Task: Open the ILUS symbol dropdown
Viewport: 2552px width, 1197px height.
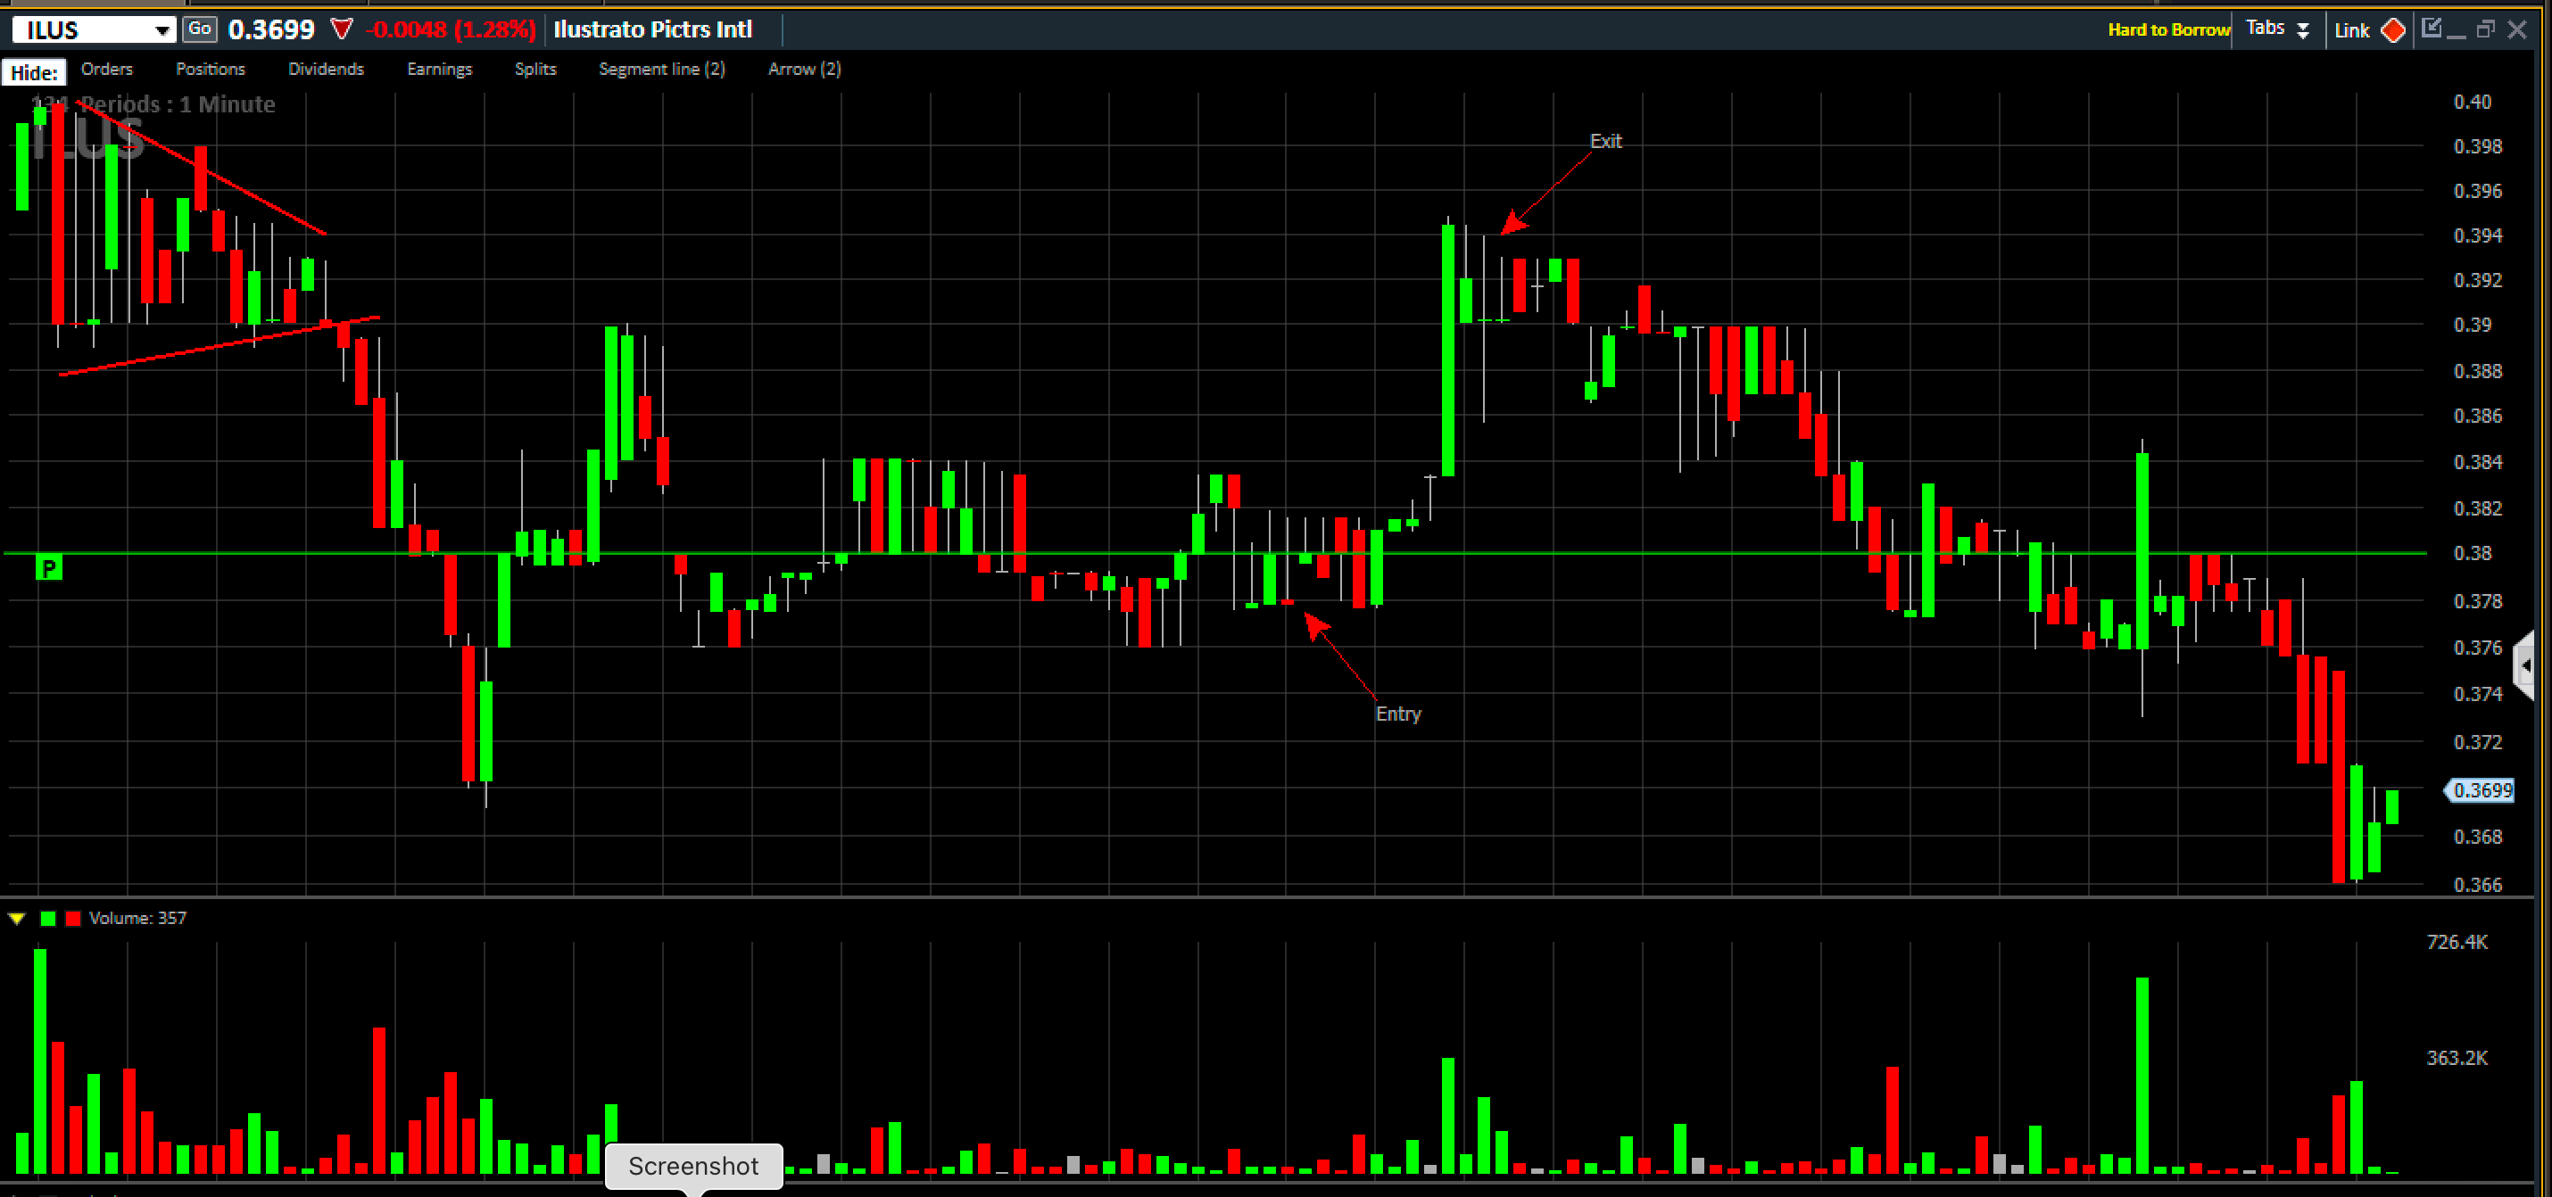Action: (x=161, y=30)
